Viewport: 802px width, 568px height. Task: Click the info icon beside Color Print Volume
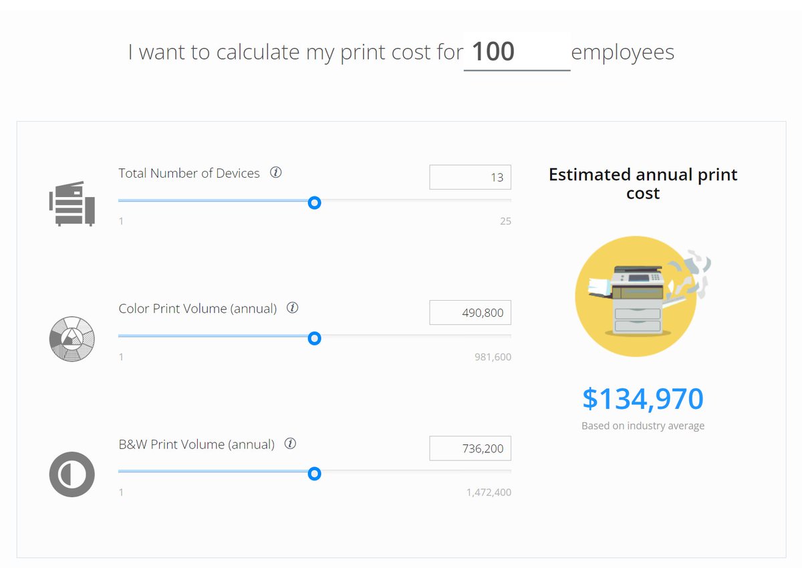click(292, 308)
